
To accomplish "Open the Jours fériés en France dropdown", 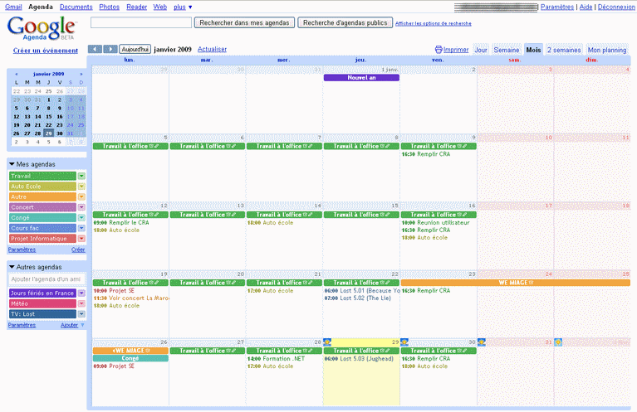I will pos(81,293).
